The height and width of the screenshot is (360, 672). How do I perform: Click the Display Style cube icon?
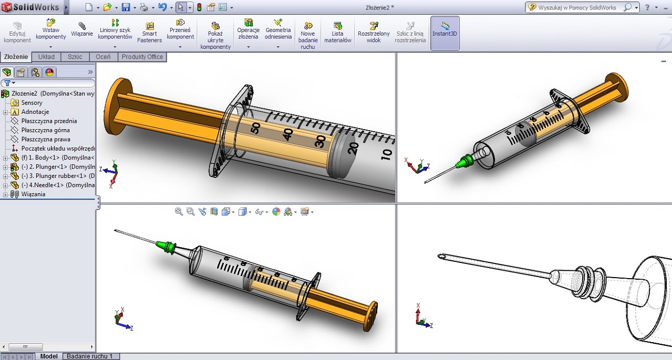[x=242, y=211]
